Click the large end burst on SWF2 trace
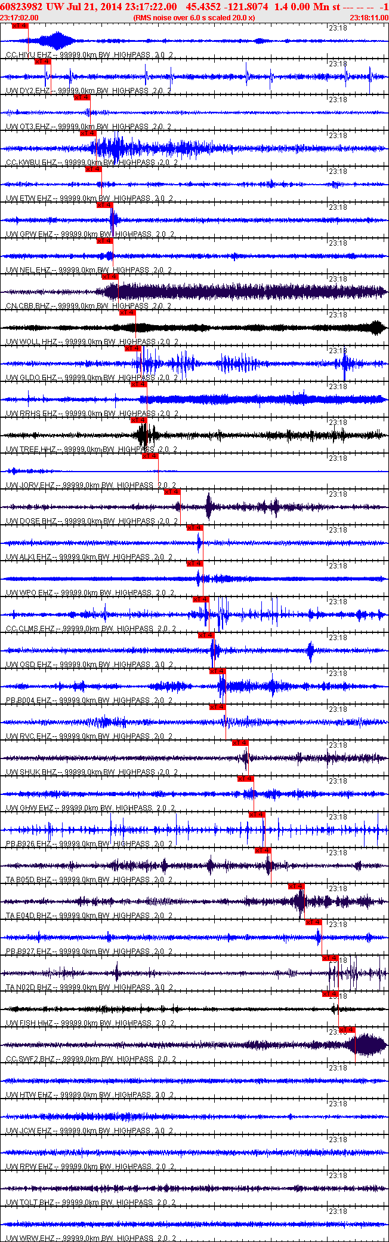This screenshot has height=1242, width=389. [367, 1045]
